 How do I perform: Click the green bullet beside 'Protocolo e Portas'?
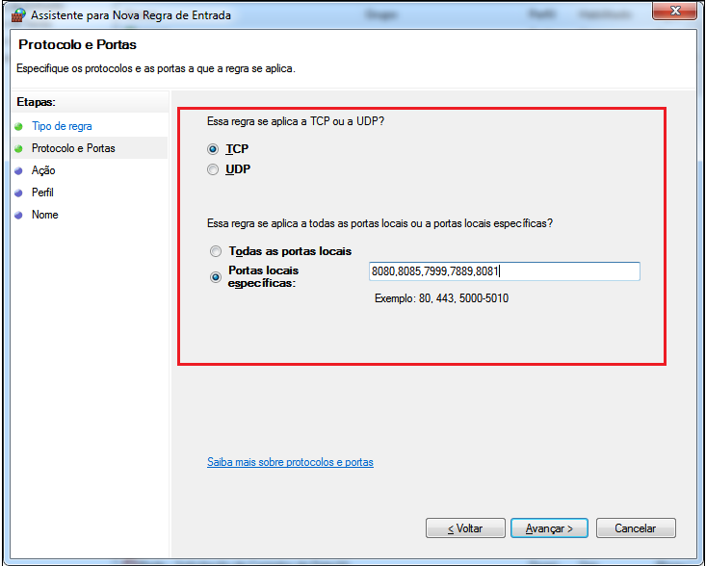click(18, 148)
